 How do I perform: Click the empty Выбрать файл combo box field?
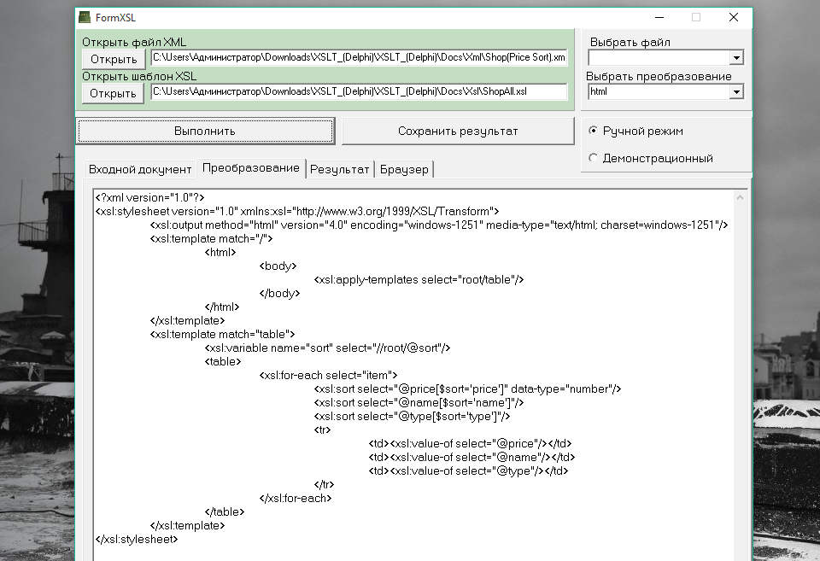tap(659, 57)
